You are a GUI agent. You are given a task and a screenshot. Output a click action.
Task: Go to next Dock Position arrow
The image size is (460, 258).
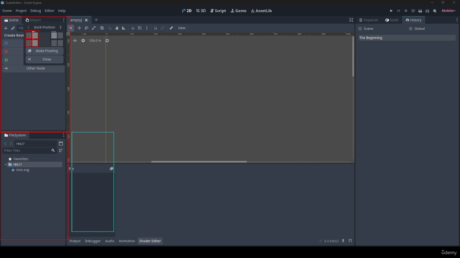[x=60, y=27]
